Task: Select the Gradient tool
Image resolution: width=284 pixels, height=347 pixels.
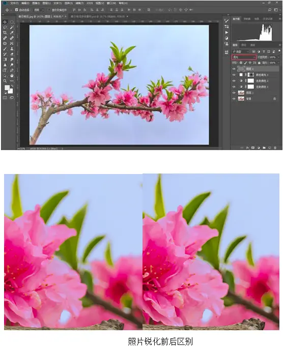Action: [x=5, y=60]
